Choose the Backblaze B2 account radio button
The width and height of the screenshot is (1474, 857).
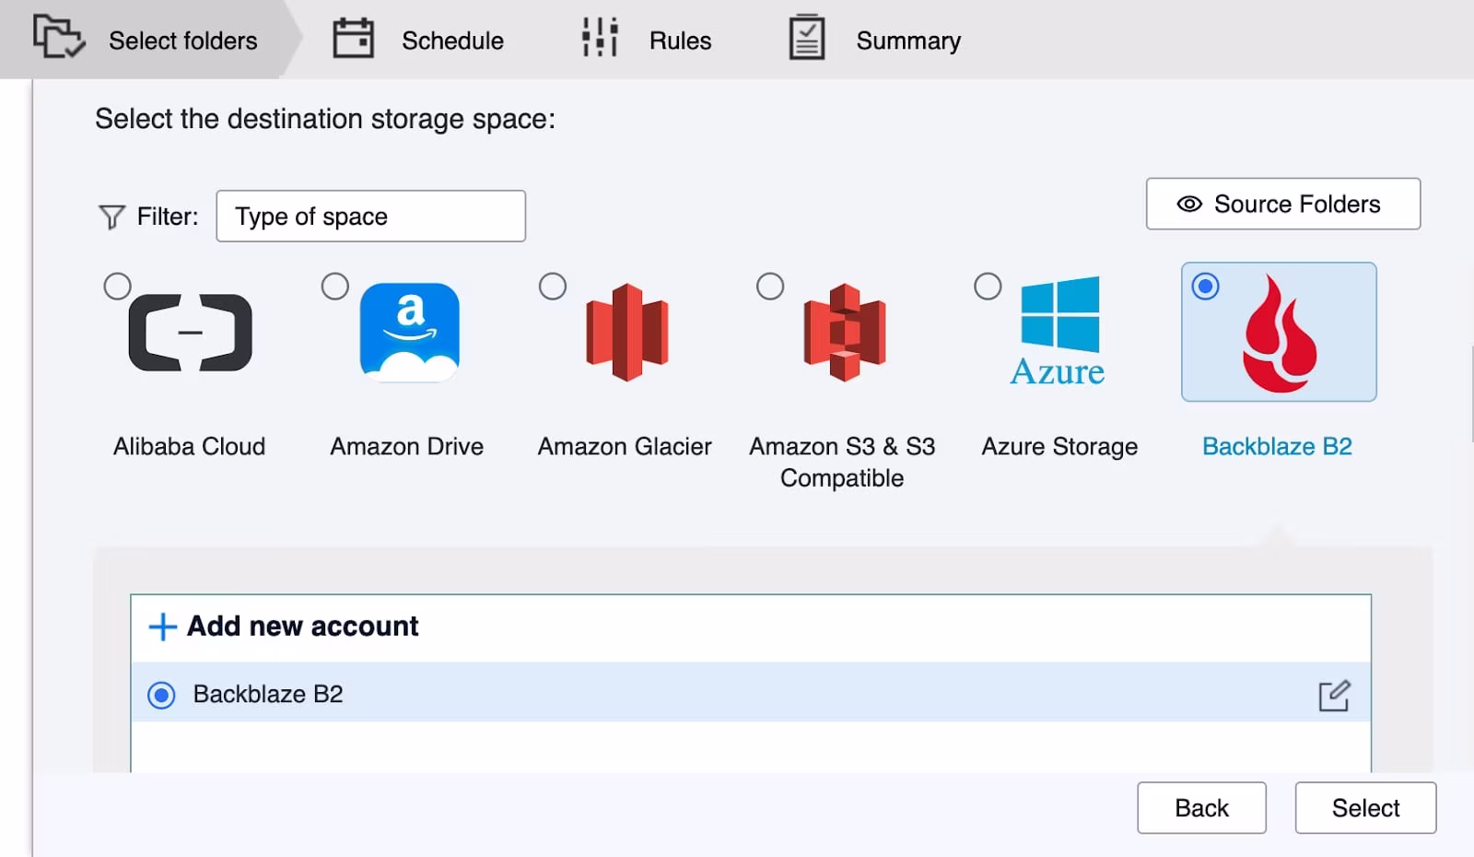[x=161, y=695]
